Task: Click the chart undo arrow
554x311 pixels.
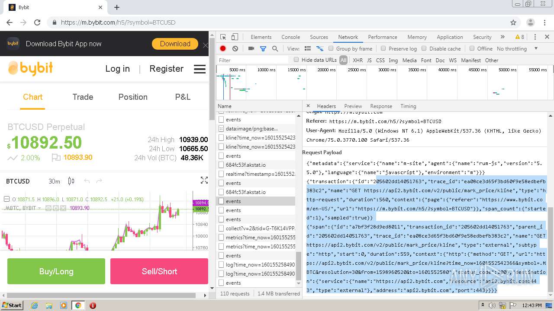Action: 87,181
